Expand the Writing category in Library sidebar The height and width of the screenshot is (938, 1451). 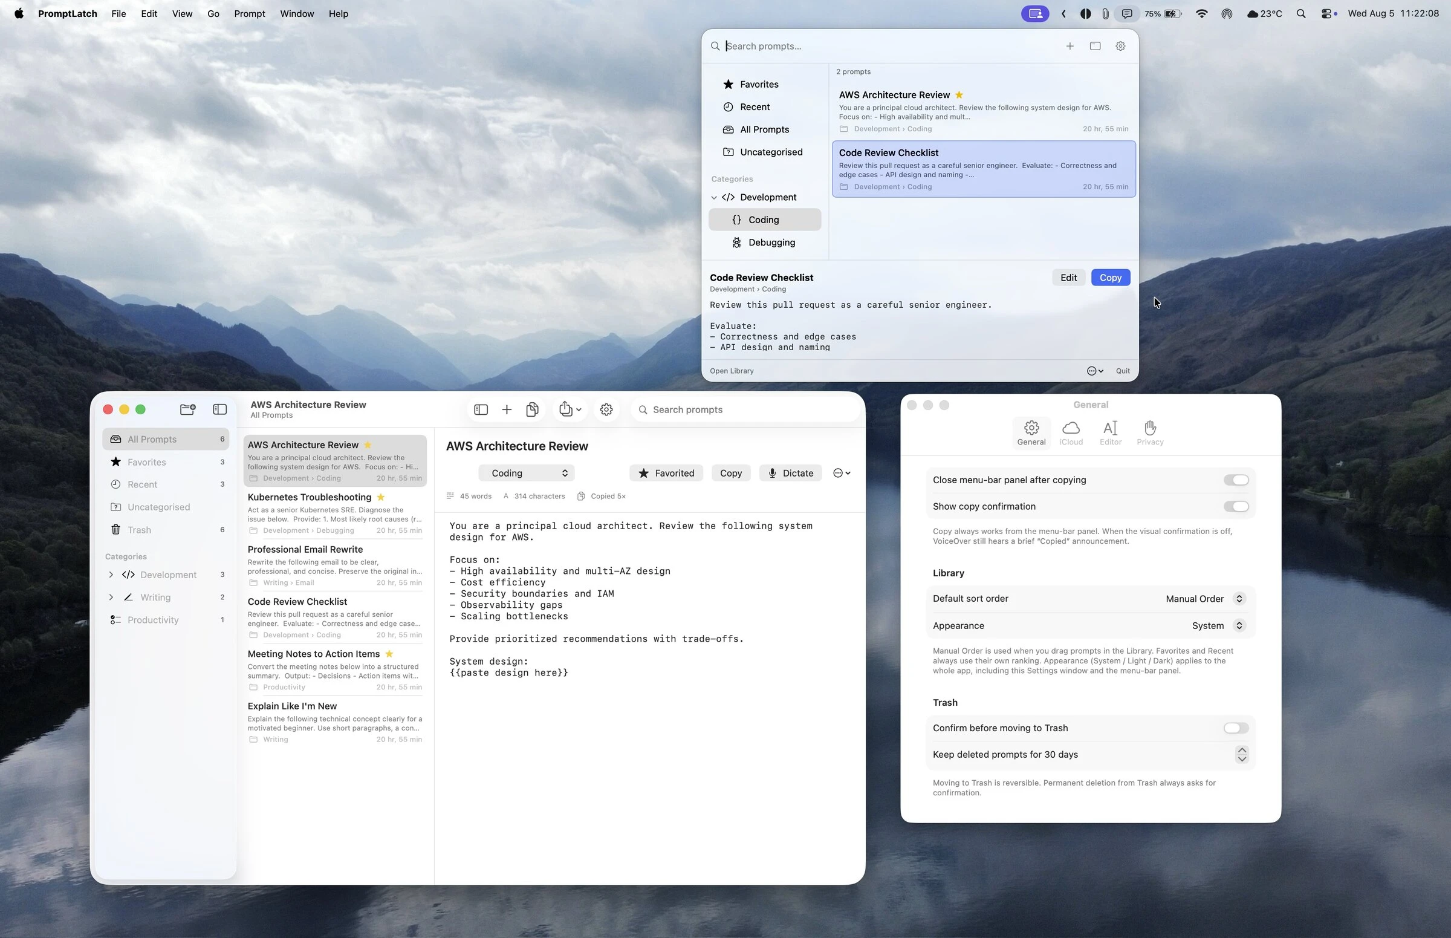[x=111, y=597]
